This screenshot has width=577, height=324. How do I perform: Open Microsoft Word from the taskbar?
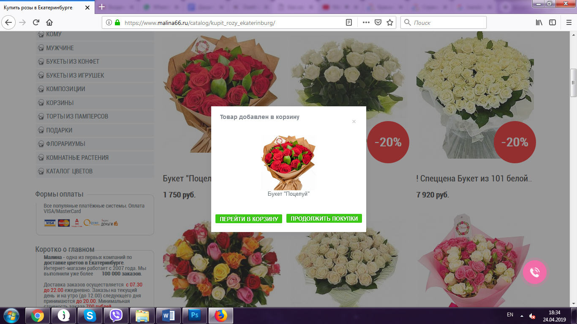tap(168, 316)
